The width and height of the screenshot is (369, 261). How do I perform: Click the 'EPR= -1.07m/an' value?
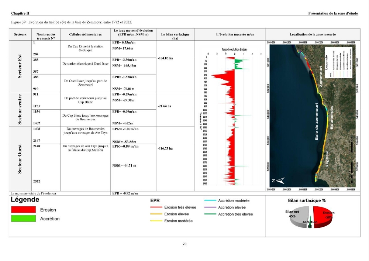click(125, 129)
